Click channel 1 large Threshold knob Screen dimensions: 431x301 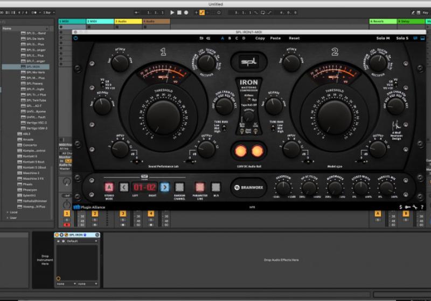click(x=163, y=117)
